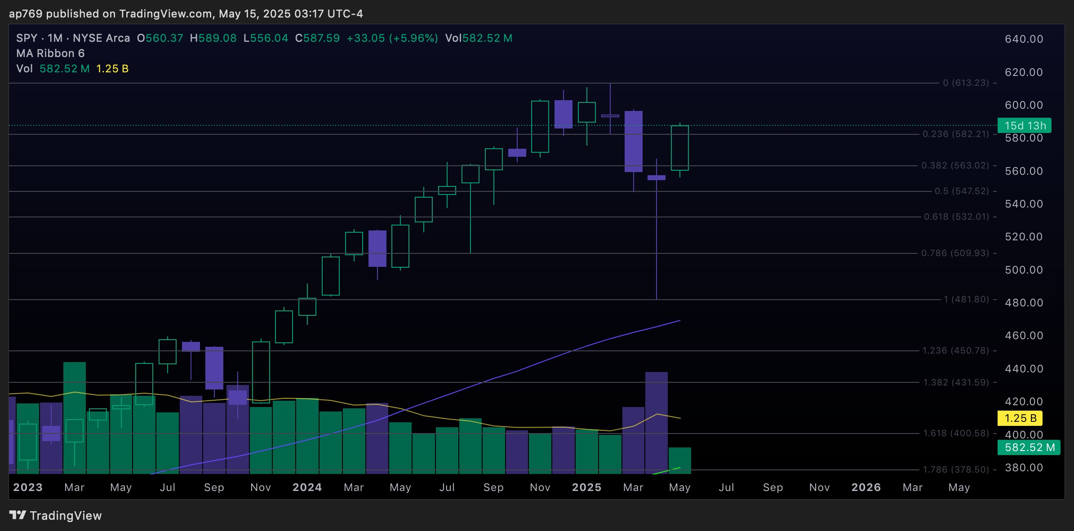Click the SPY symbol title
Image resolution: width=1074 pixels, height=531 pixels.
pos(27,38)
